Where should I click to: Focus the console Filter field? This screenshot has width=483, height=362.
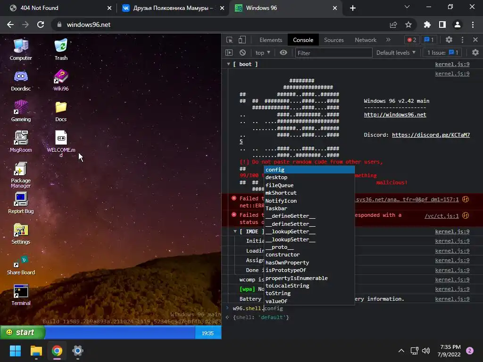pyautogui.click(x=333, y=53)
